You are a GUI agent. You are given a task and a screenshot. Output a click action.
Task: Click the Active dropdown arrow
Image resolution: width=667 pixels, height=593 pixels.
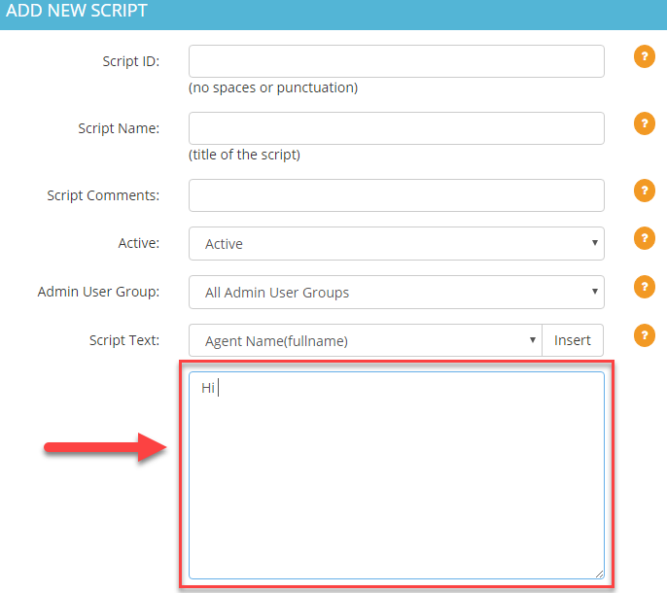tap(595, 243)
